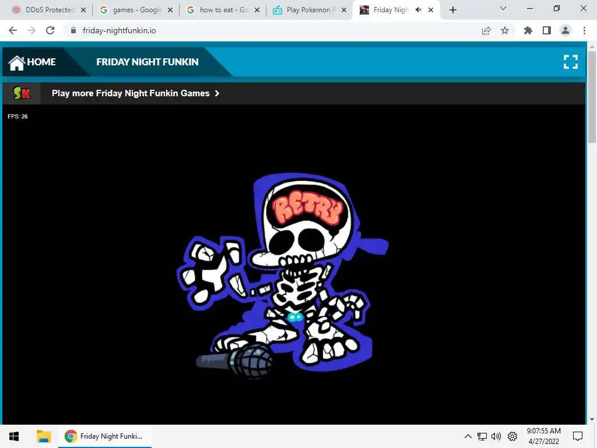
Task: Expand the tab search dropdown arrow
Action: pos(503,8)
